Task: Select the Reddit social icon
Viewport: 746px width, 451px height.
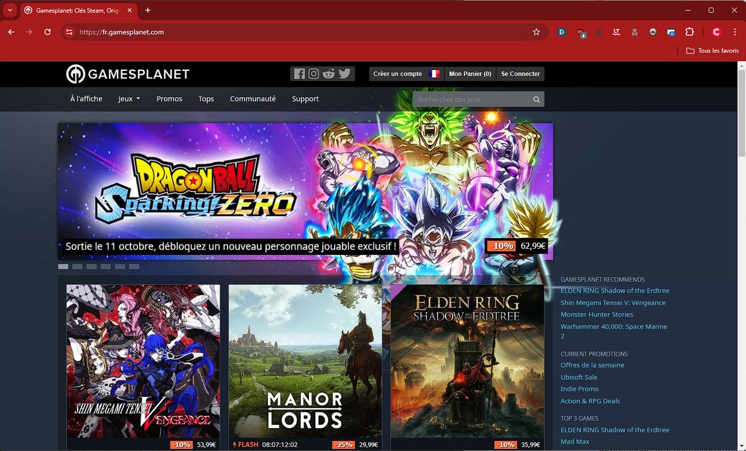Action: click(x=329, y=73)
